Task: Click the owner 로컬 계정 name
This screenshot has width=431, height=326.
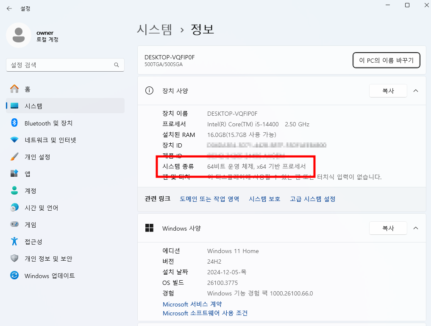Action: point(47,36)
